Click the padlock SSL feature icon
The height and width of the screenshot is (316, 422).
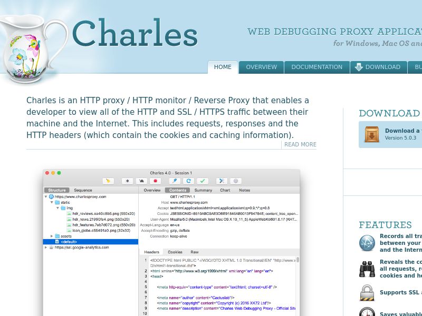[367, 293]
